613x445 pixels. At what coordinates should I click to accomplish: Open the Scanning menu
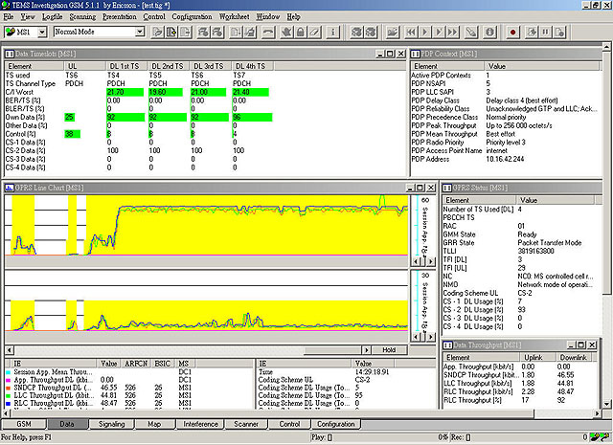(x=80, y=17)
